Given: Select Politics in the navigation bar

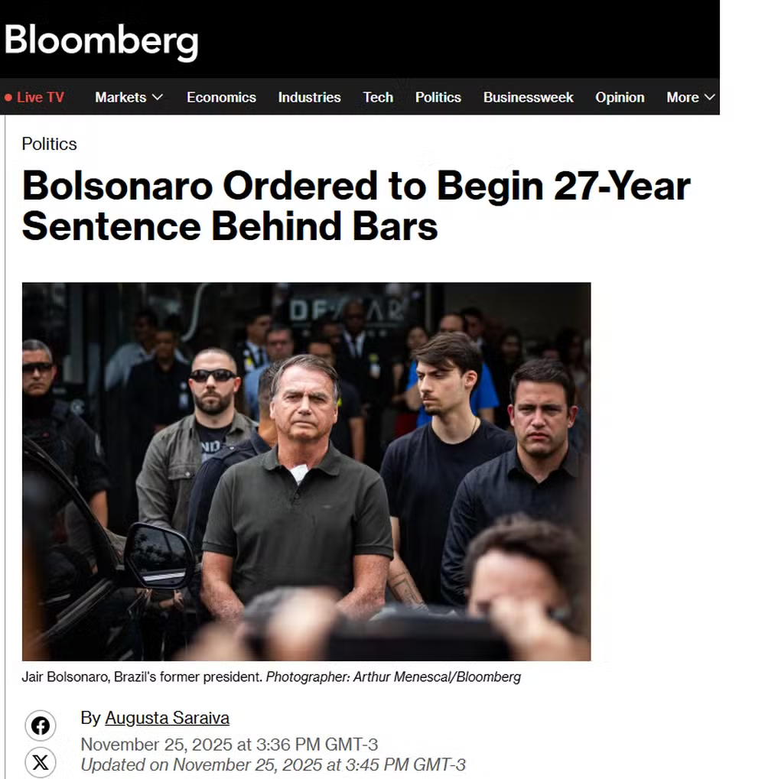Looking at the screenshot, I should [x=438, y=97].
